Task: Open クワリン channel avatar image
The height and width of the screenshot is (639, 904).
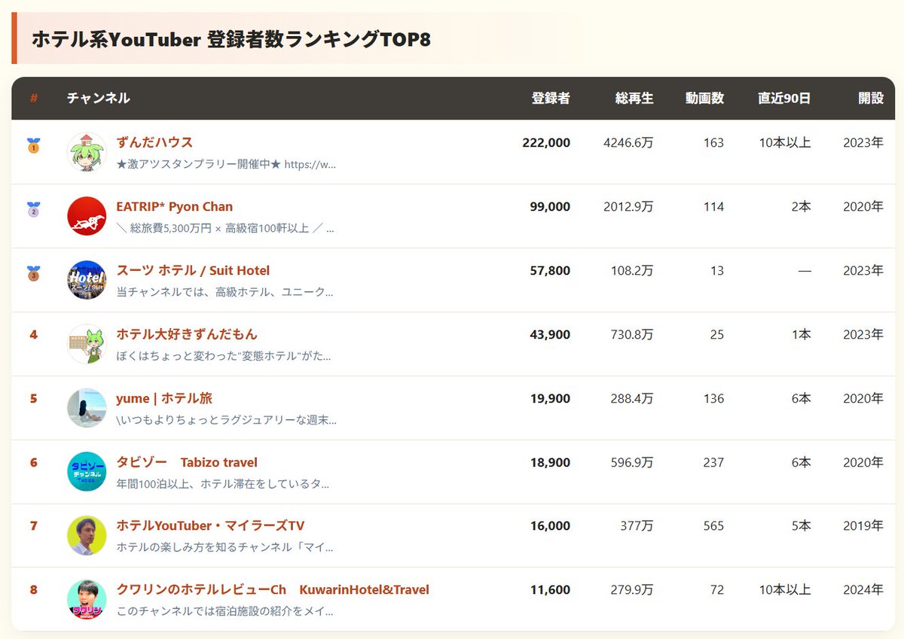Action: coord(87,599)
